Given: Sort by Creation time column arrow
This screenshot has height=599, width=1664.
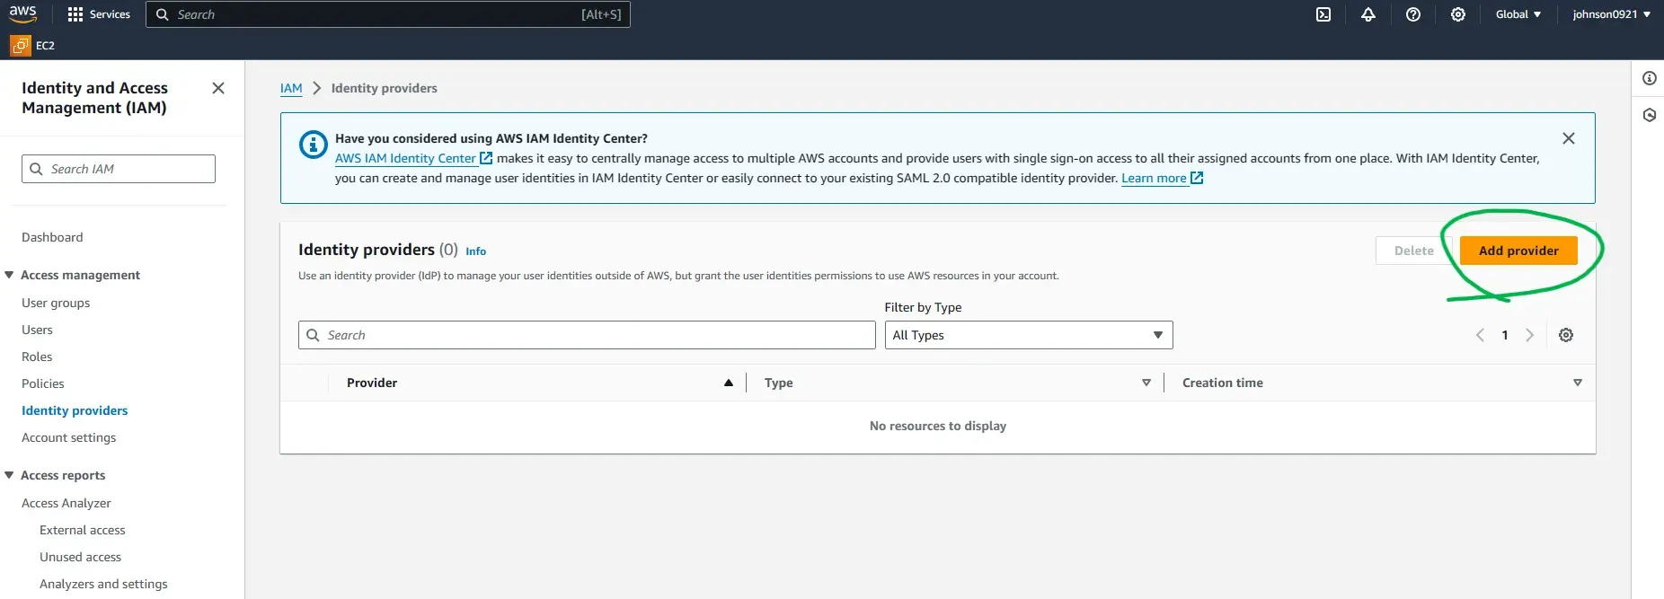Looking at the screenshot, I should (x=1578, y=383).
